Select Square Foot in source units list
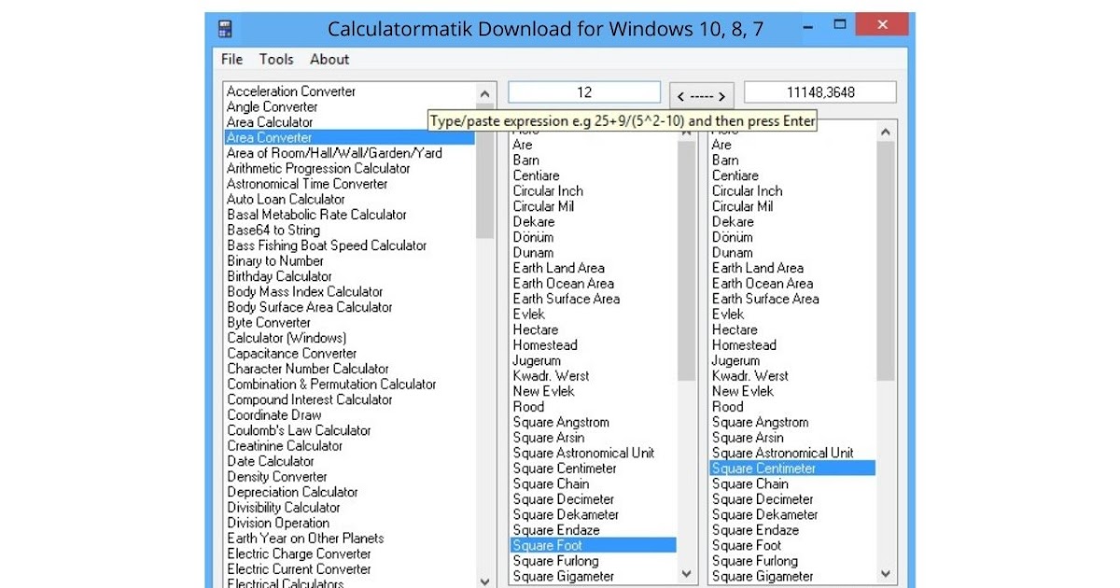The width and height of the screenshot is (1120, 588). tap(593, 545)
